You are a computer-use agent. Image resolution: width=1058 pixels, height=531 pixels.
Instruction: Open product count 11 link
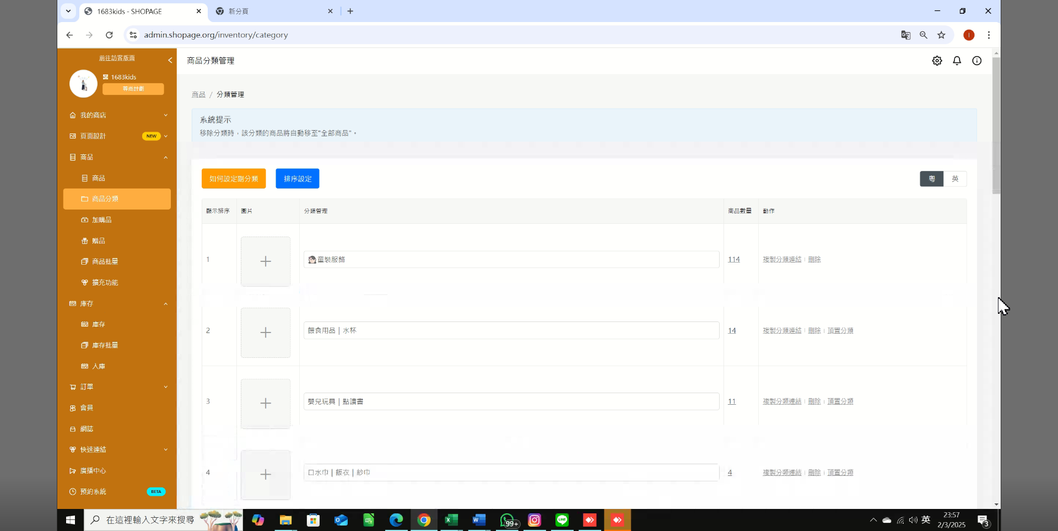tap(732, 401)
